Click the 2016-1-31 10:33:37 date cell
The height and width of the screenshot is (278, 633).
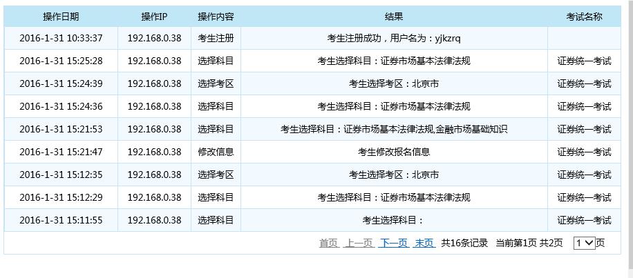tap(61, 39)
